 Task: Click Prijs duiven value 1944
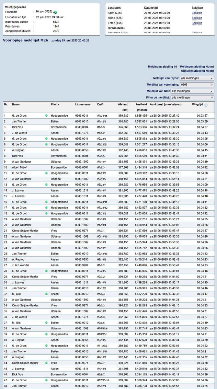tap(56, 26)
